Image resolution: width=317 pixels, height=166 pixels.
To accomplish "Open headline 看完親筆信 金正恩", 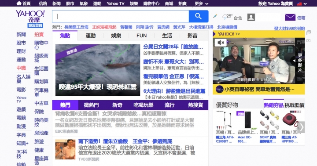I will [173, 76].
